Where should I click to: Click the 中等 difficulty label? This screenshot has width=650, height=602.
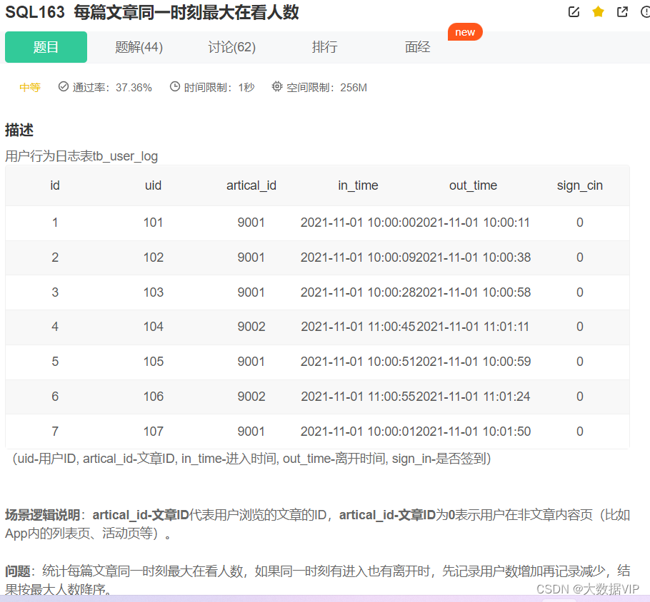(30, 87)
